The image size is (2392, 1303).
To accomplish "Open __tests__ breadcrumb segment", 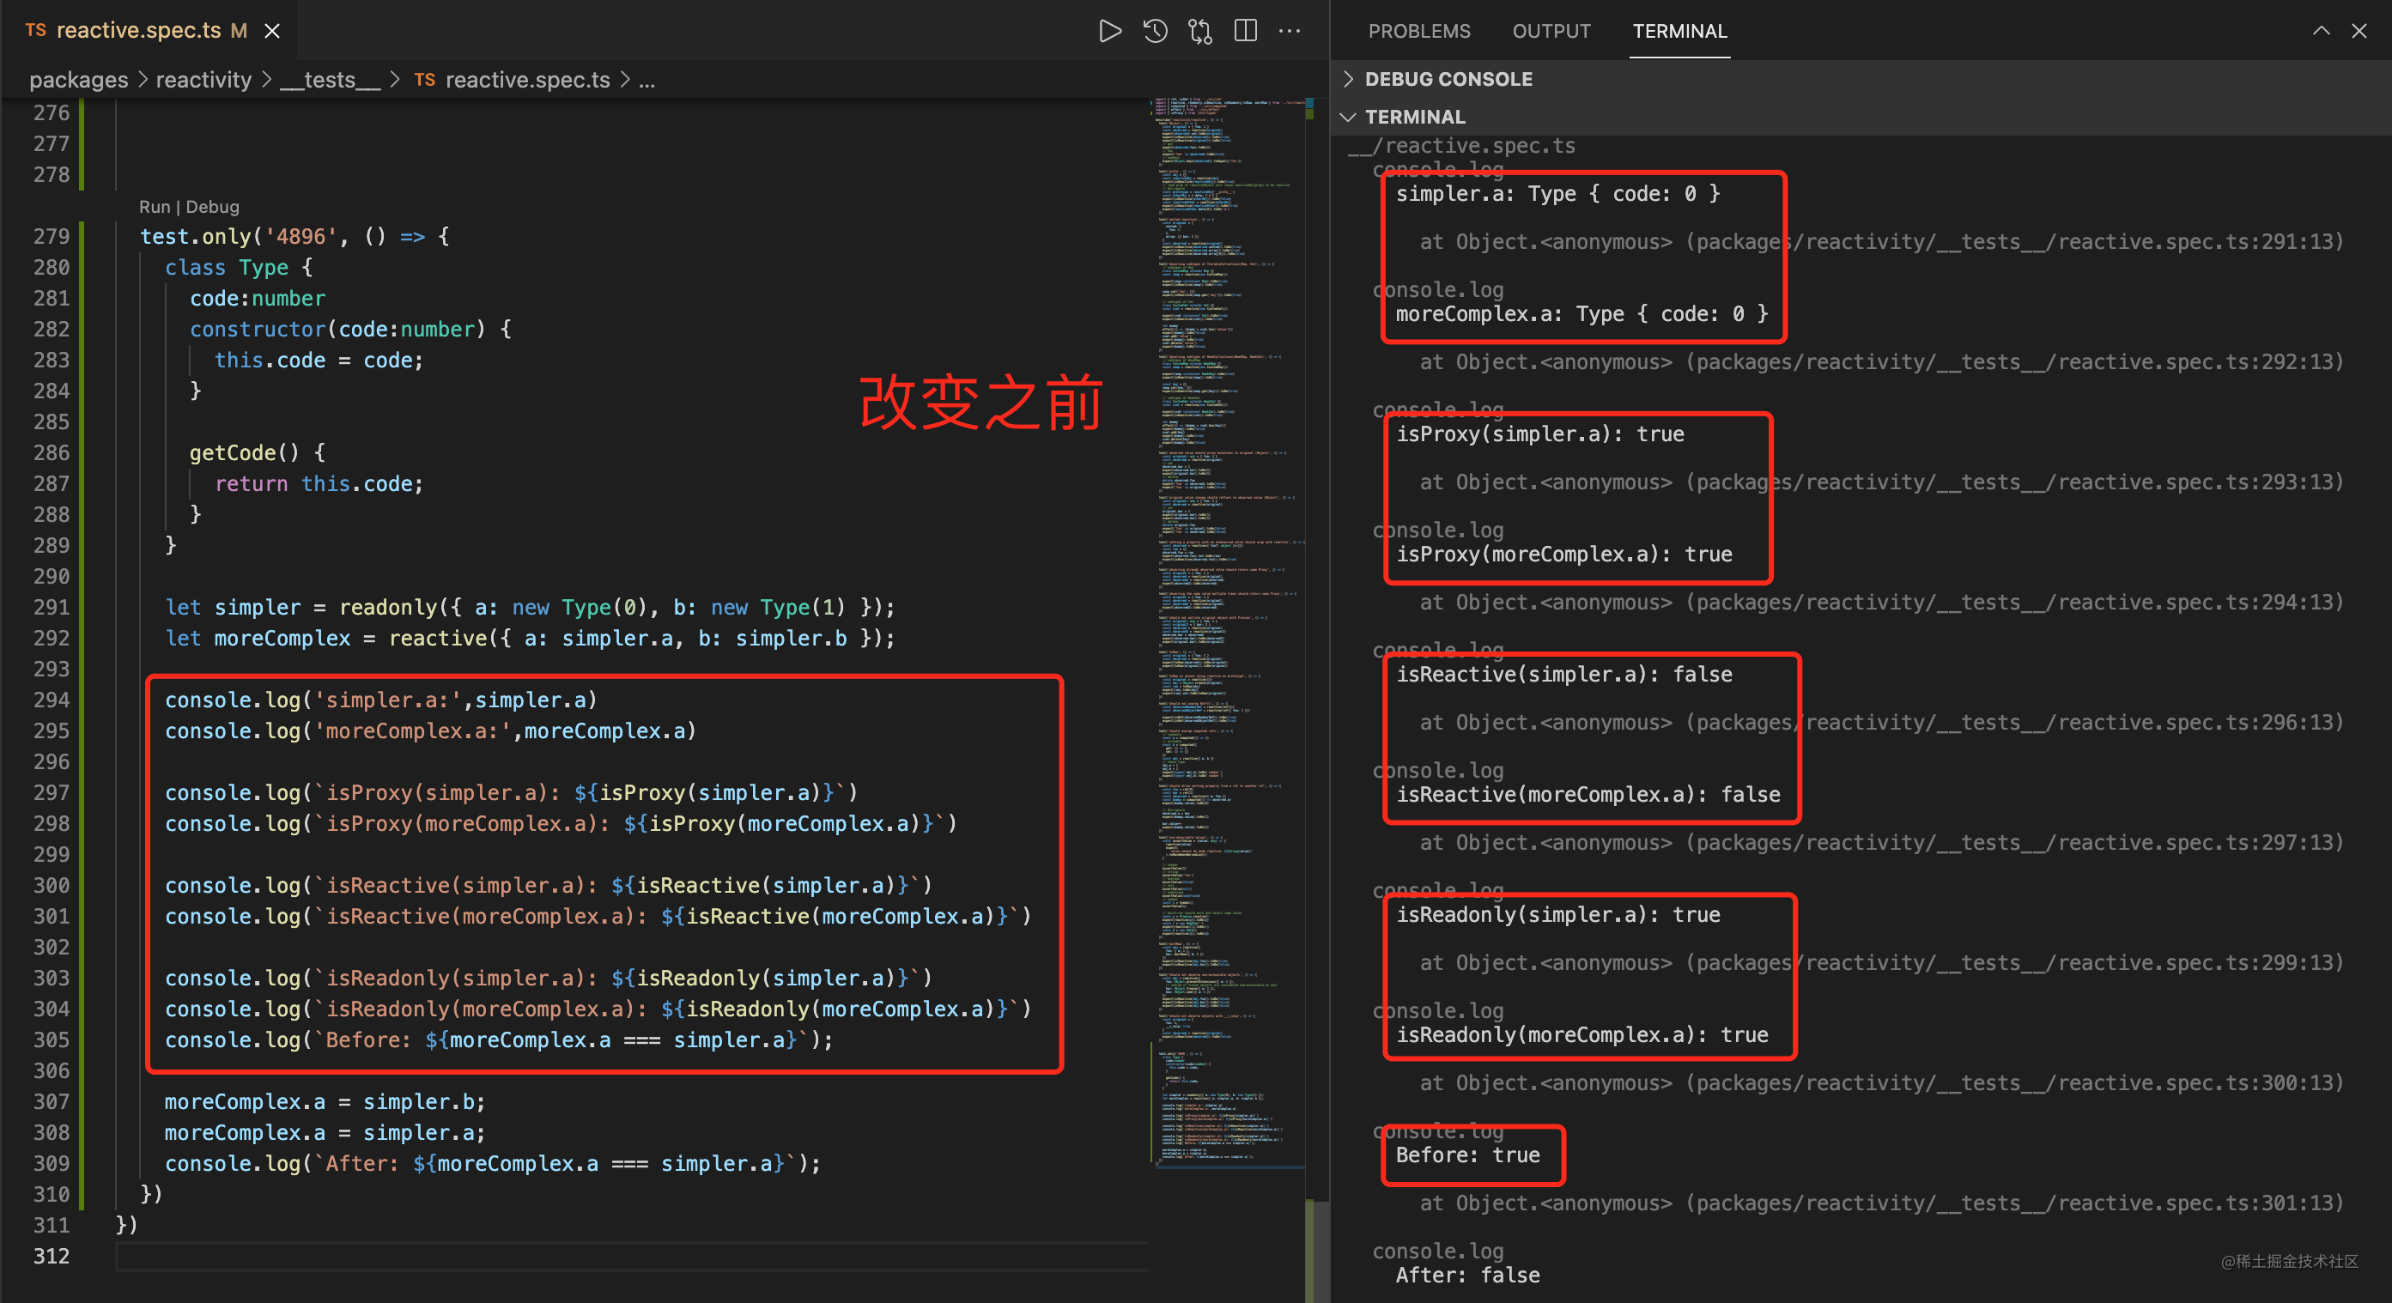I will tap(330, 80).
